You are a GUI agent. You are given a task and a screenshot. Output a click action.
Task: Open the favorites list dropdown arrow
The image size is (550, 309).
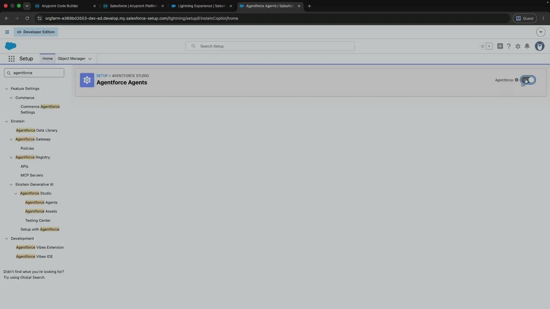[x=489, y=46]
